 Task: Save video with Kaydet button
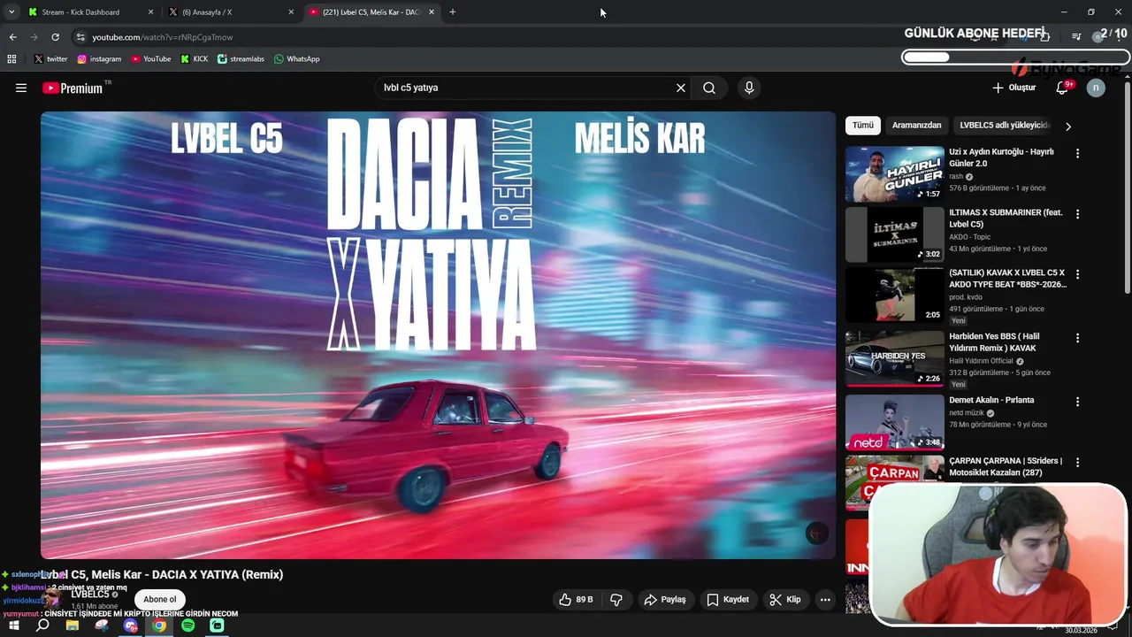[x=728, y=599]
